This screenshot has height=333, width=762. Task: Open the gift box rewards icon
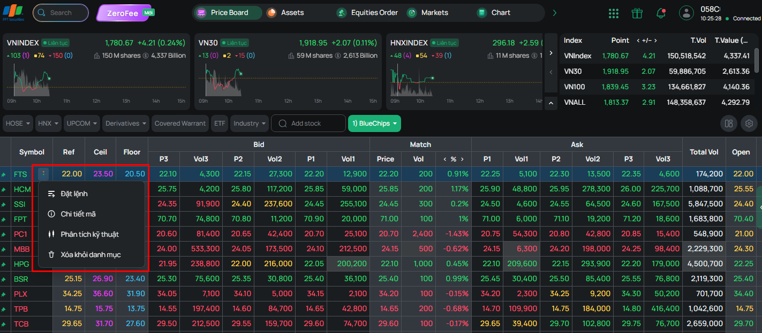pos(637,13)
